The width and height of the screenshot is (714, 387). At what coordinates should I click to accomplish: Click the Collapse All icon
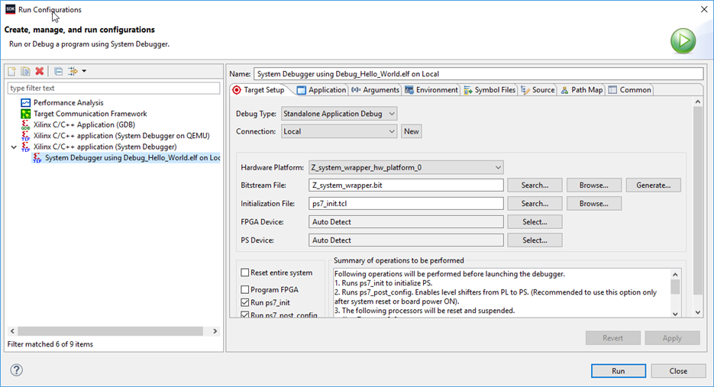tap(59, 71)
